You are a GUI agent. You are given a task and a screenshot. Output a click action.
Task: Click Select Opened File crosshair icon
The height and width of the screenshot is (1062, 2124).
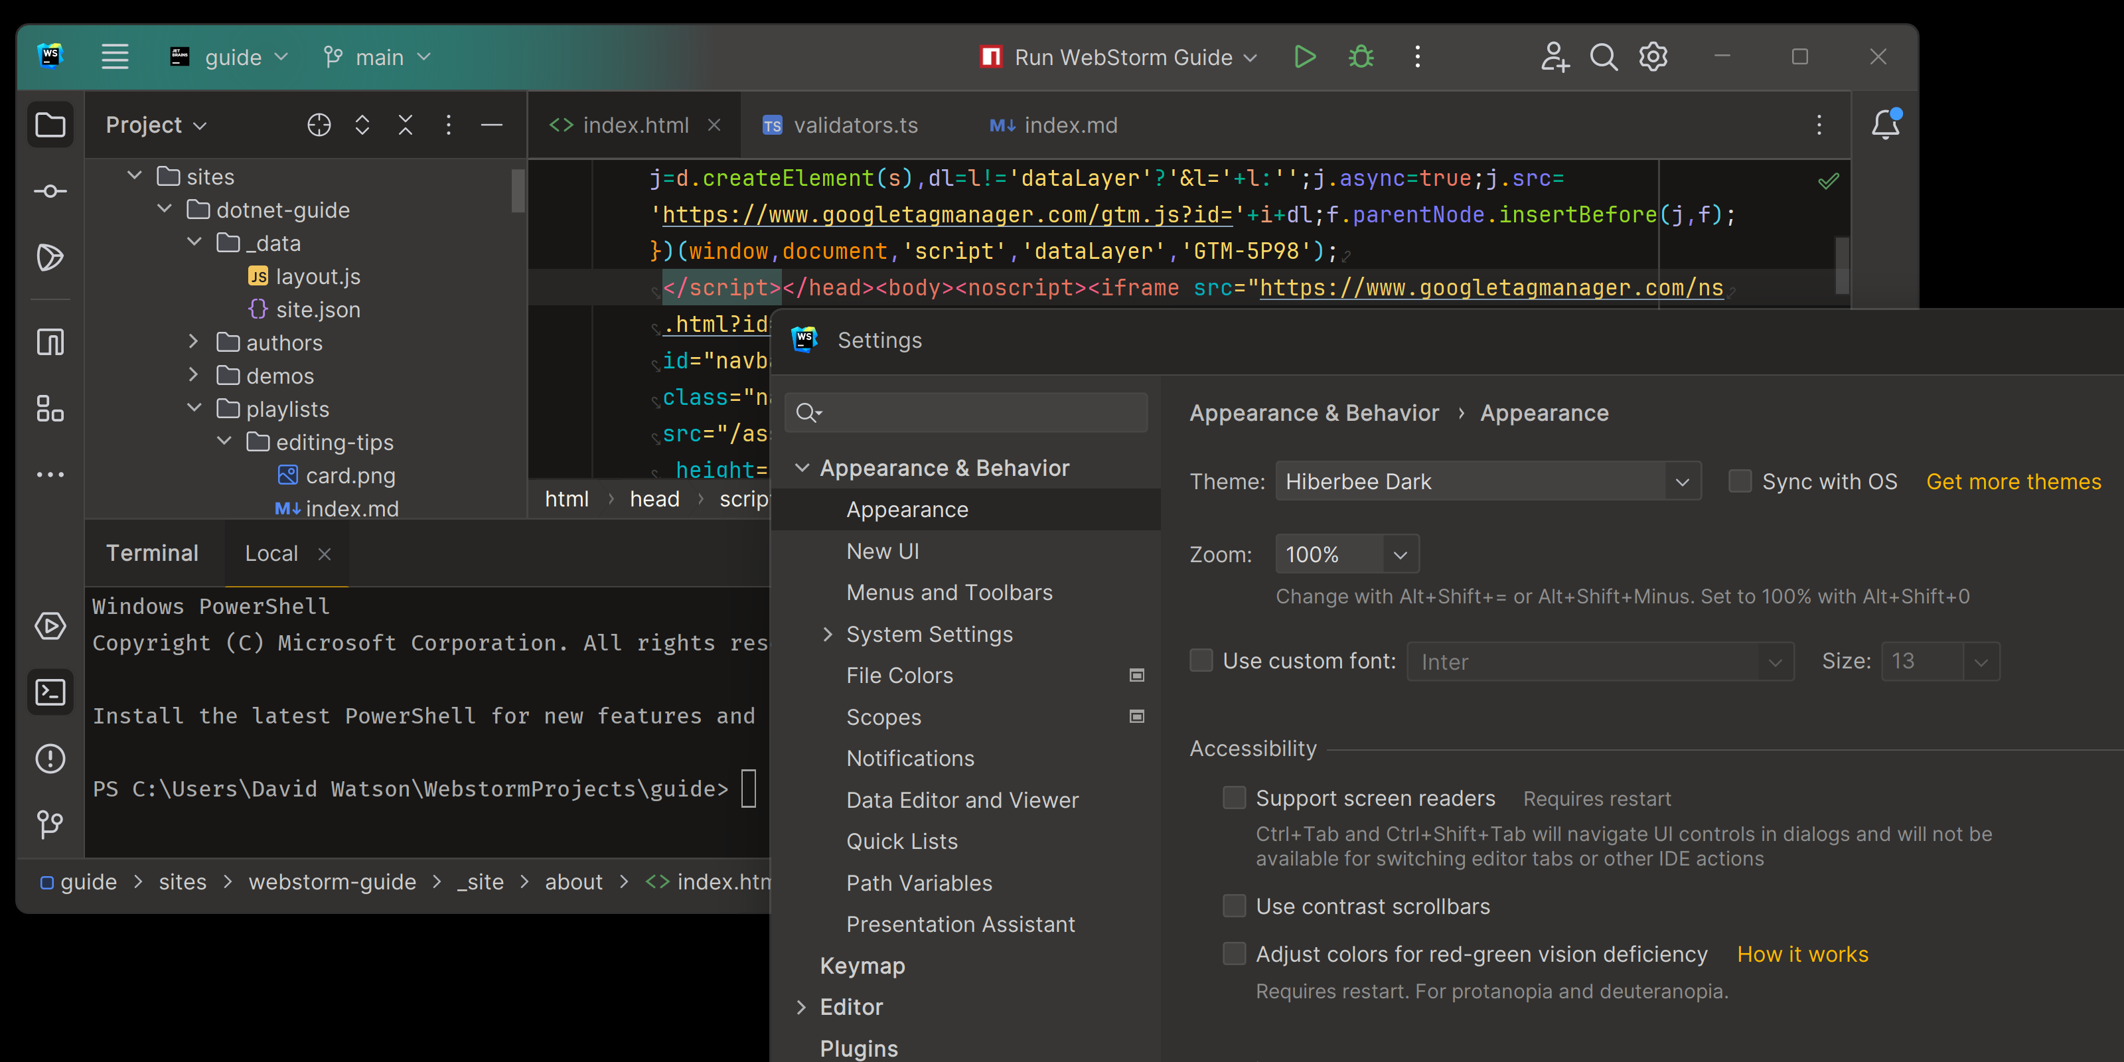[x=319, y=125]
